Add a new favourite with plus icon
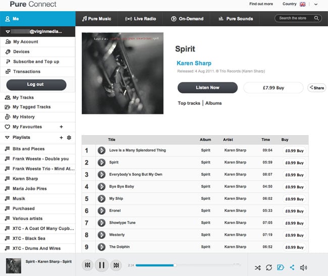 tap(61, 127)
